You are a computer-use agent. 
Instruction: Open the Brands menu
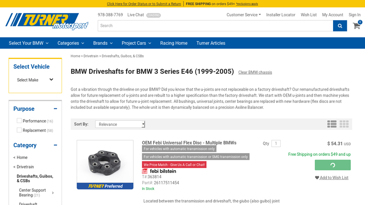[x=103, y=43]
